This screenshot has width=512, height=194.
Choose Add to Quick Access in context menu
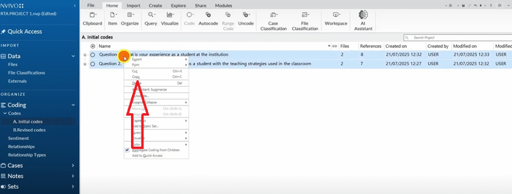(x=156, y=156)
